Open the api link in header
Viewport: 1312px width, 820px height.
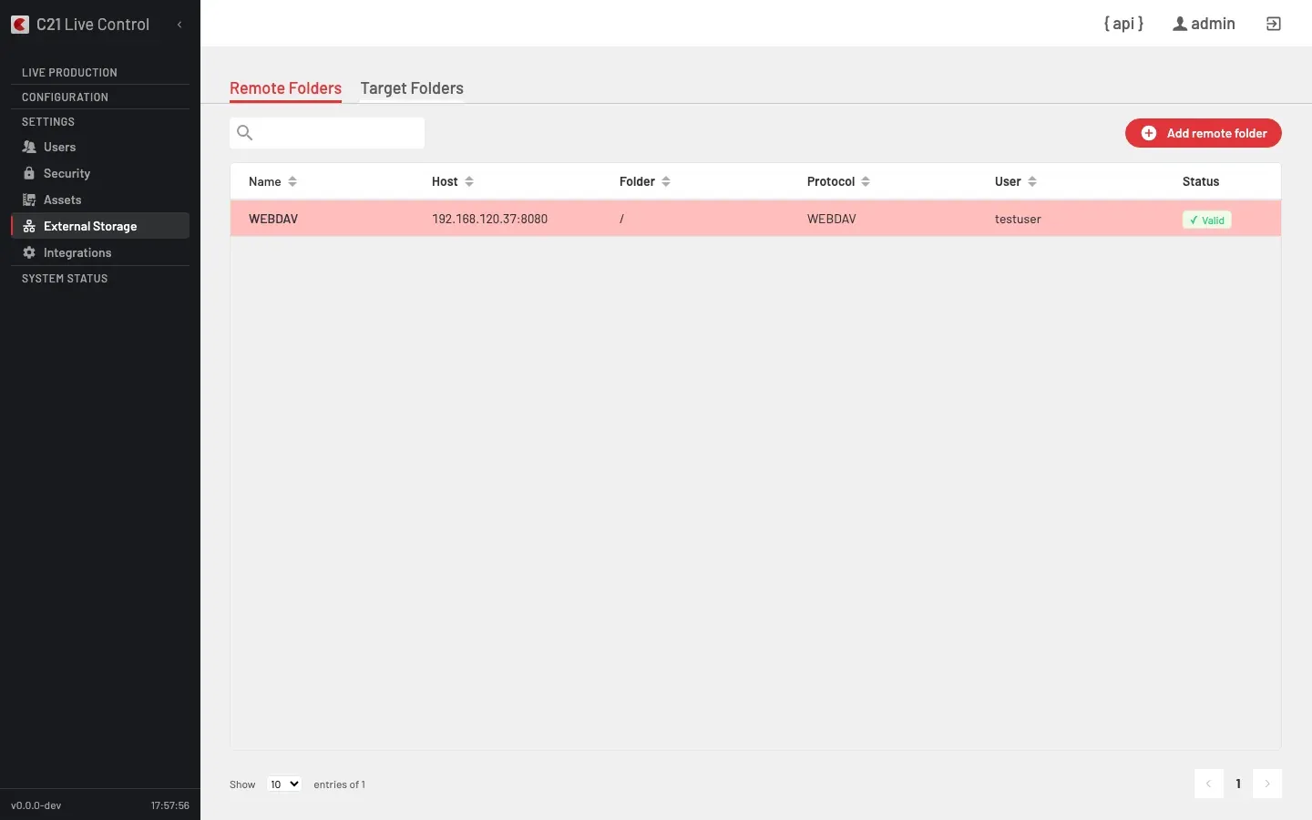click(1123, 24)
